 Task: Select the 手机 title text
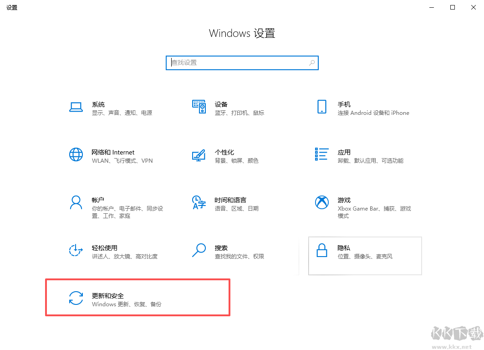tap(344, 104)
